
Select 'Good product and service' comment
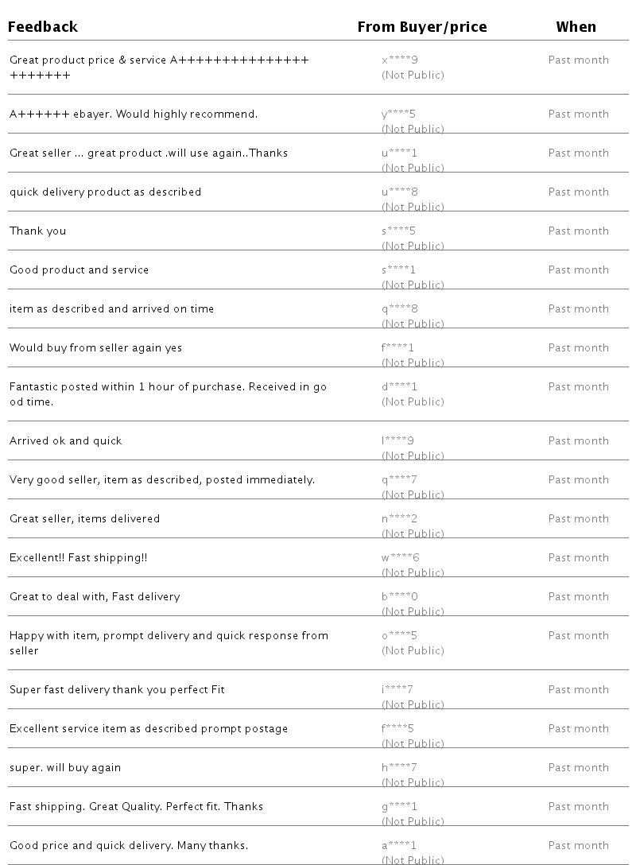79,270
